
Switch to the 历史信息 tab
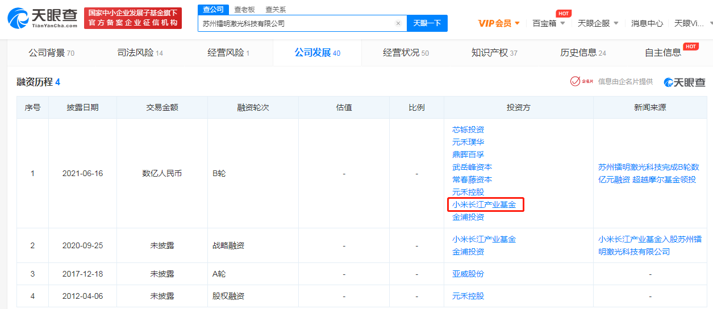click(583, 53)
